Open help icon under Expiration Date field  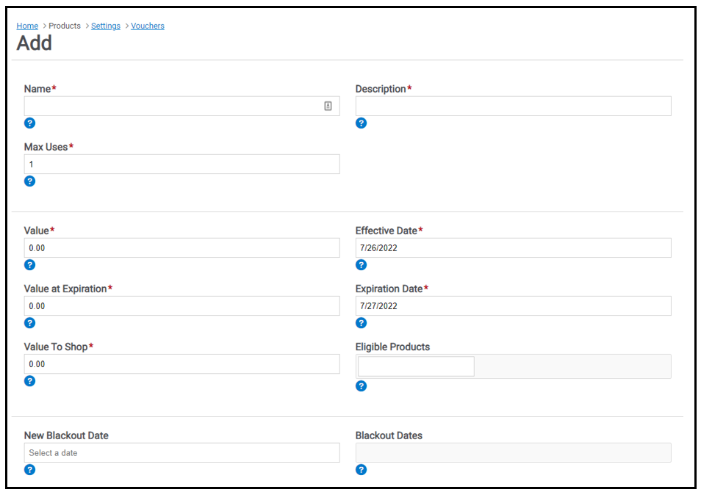point(362,323)
